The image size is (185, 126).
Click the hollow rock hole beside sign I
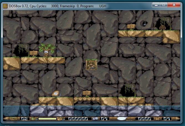(144, 24)
